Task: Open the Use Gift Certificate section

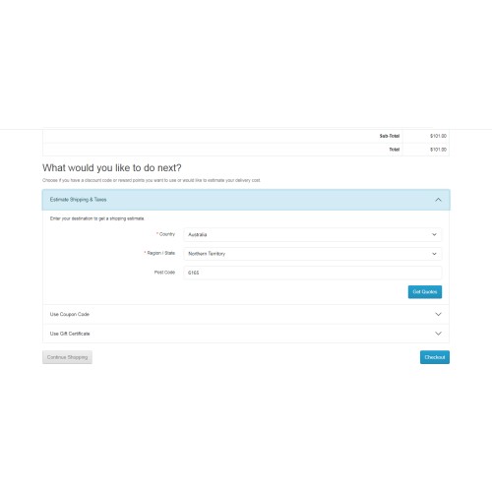Action: [x=246, y=334]
